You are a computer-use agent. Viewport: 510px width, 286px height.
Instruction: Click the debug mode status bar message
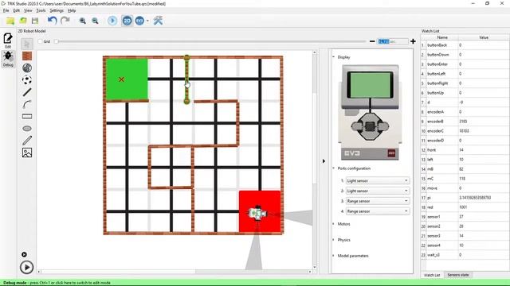[57, 283]
